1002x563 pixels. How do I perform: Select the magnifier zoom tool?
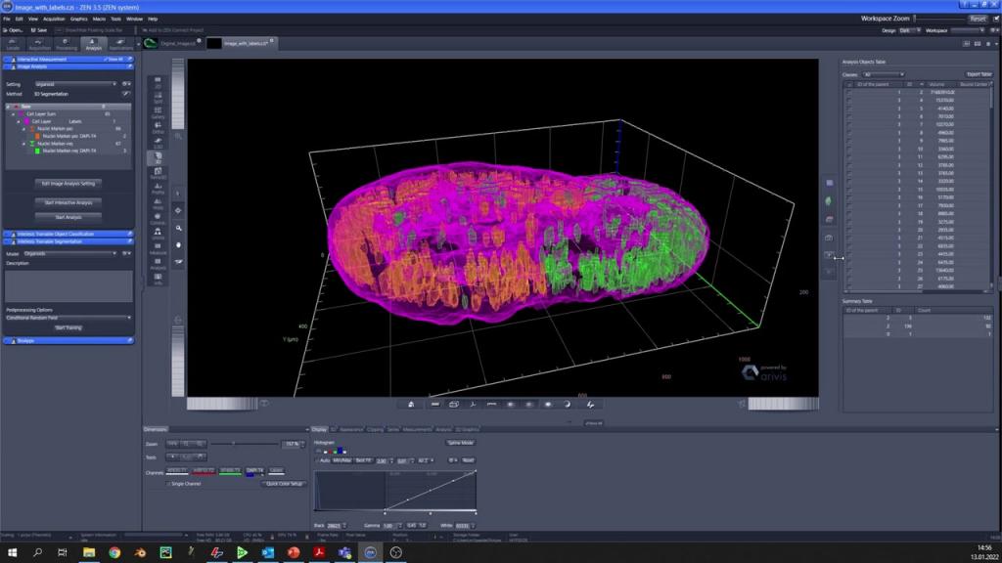(x=178, y=228)
